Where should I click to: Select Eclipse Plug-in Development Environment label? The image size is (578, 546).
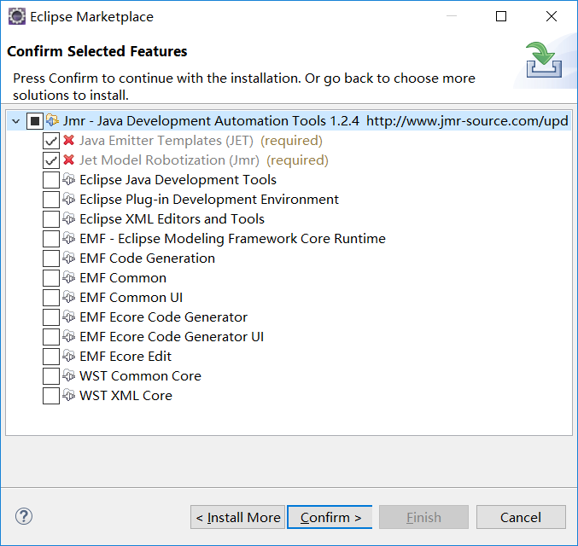pyautogui.click(x=209, y=200)
